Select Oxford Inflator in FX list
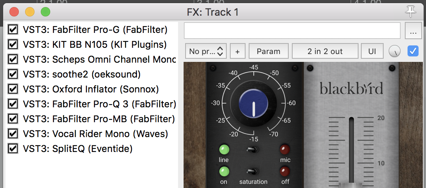This screenshot has height=188, width=426. pyautogui.click(x=91, y=89)
